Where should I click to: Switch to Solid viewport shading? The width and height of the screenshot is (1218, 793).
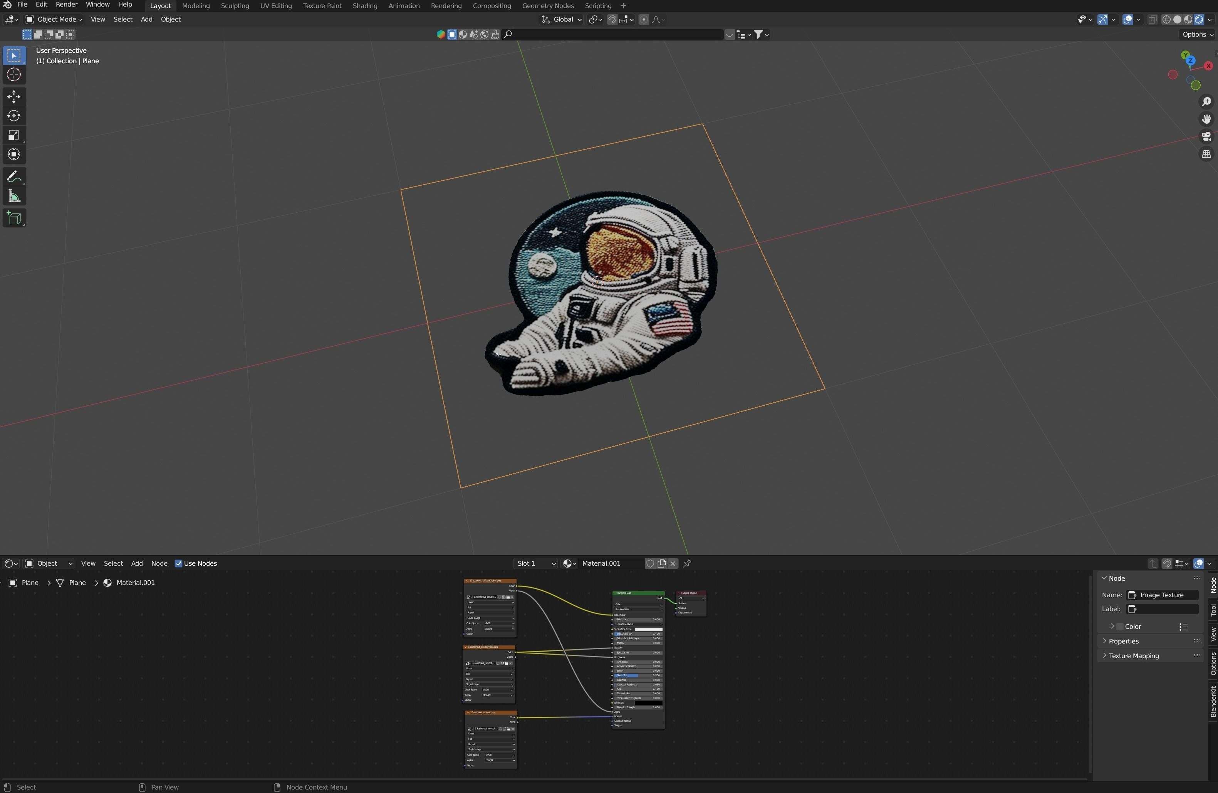(1177, 19)
